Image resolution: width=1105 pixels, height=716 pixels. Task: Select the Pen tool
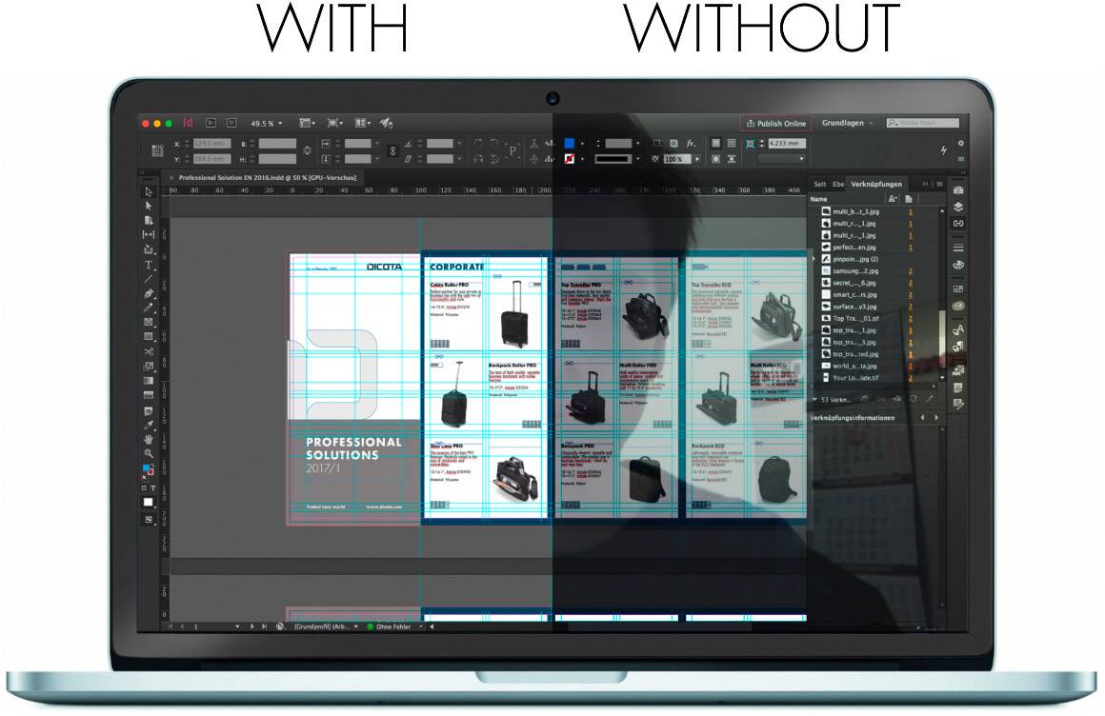pos(149,293)
